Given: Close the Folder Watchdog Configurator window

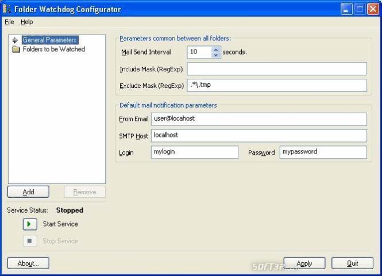Looking at the screenshot, I should (x=373, y=9).
